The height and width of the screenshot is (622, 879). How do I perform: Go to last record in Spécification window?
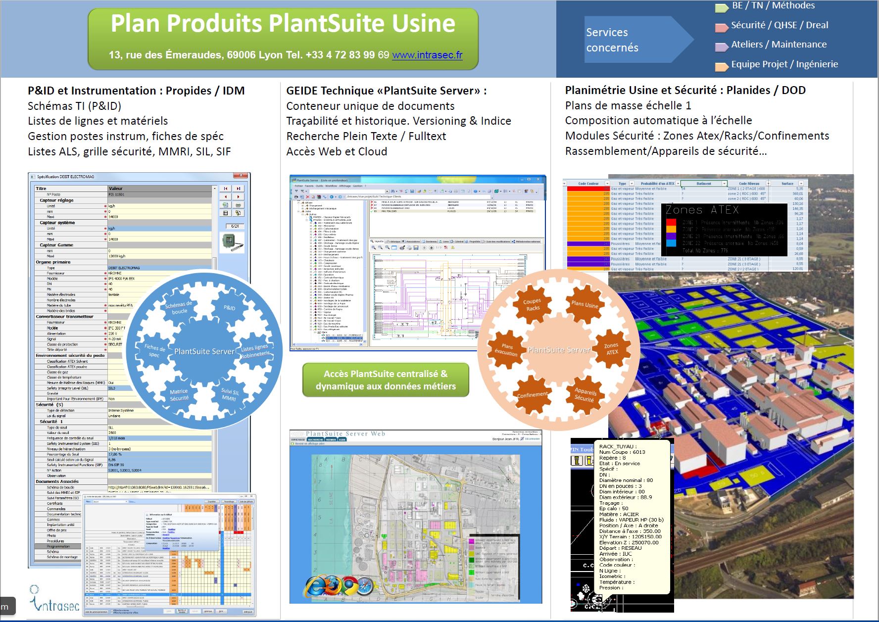[x=239, y=189]
